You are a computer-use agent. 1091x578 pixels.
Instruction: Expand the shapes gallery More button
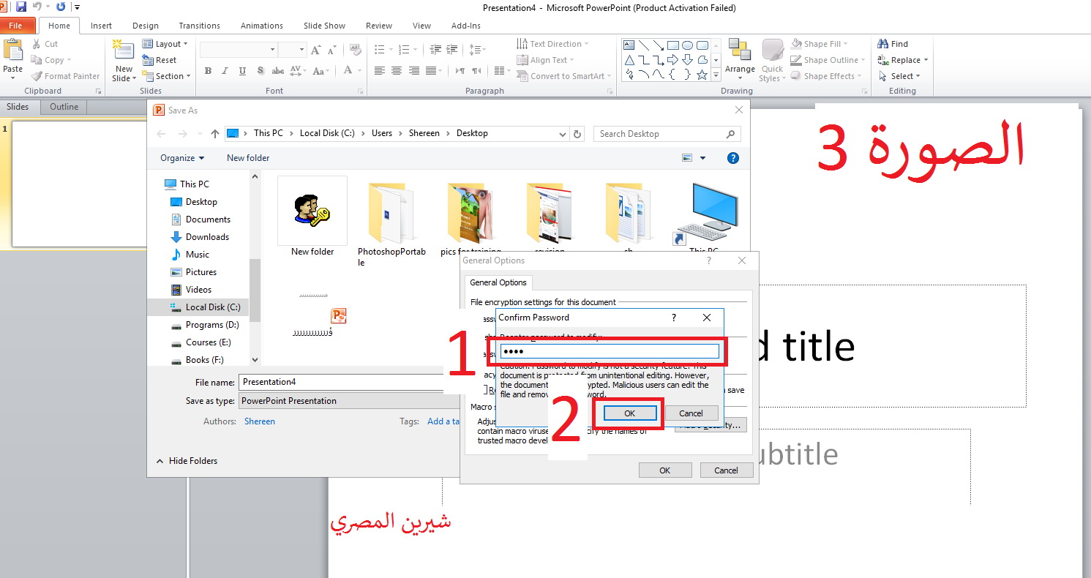click(x=716, y=75)
